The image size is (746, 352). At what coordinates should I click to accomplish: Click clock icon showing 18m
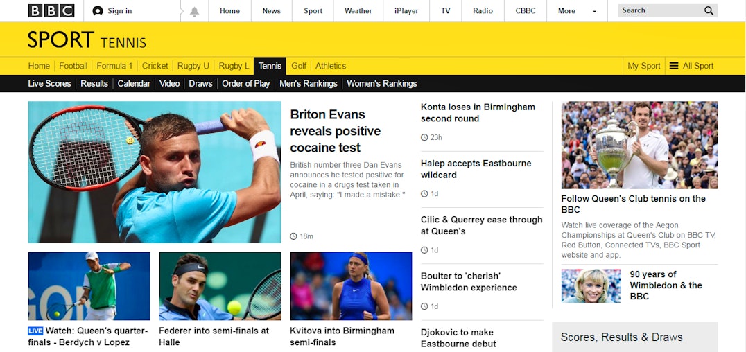click(x=293, y=236)
